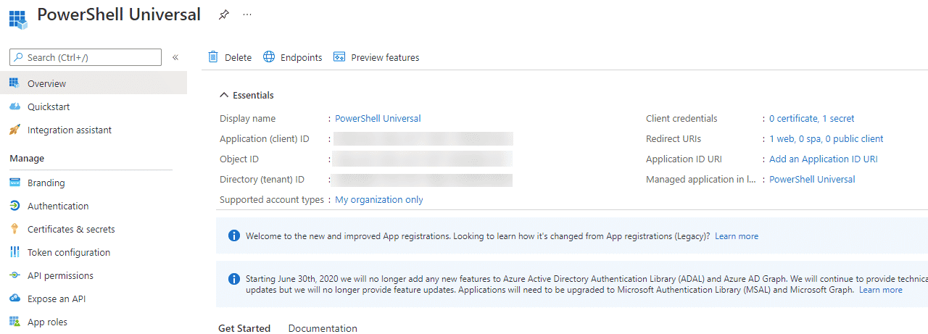Focus the Search (Ctrl+/) field
928x334 pixels.
tap(86, 57)
